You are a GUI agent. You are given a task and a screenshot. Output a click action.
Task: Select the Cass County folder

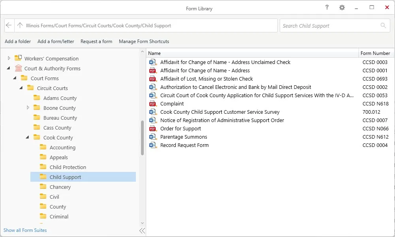[x=57, y=128]
